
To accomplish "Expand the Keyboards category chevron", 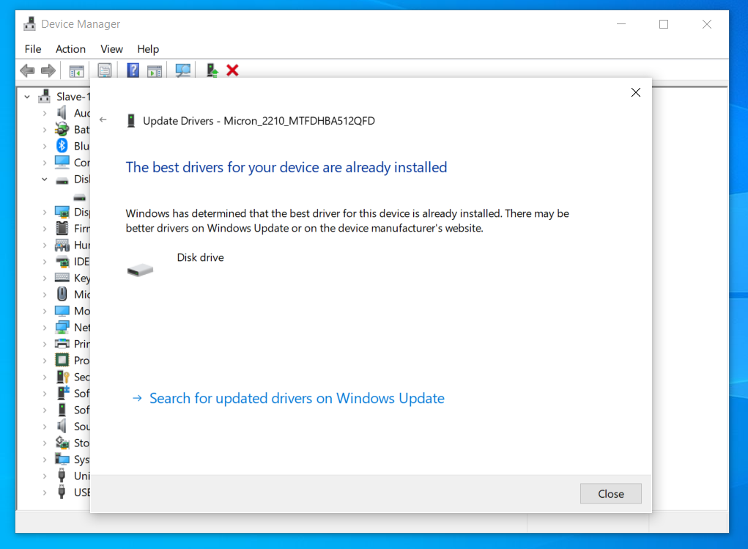I will point(45,278).
